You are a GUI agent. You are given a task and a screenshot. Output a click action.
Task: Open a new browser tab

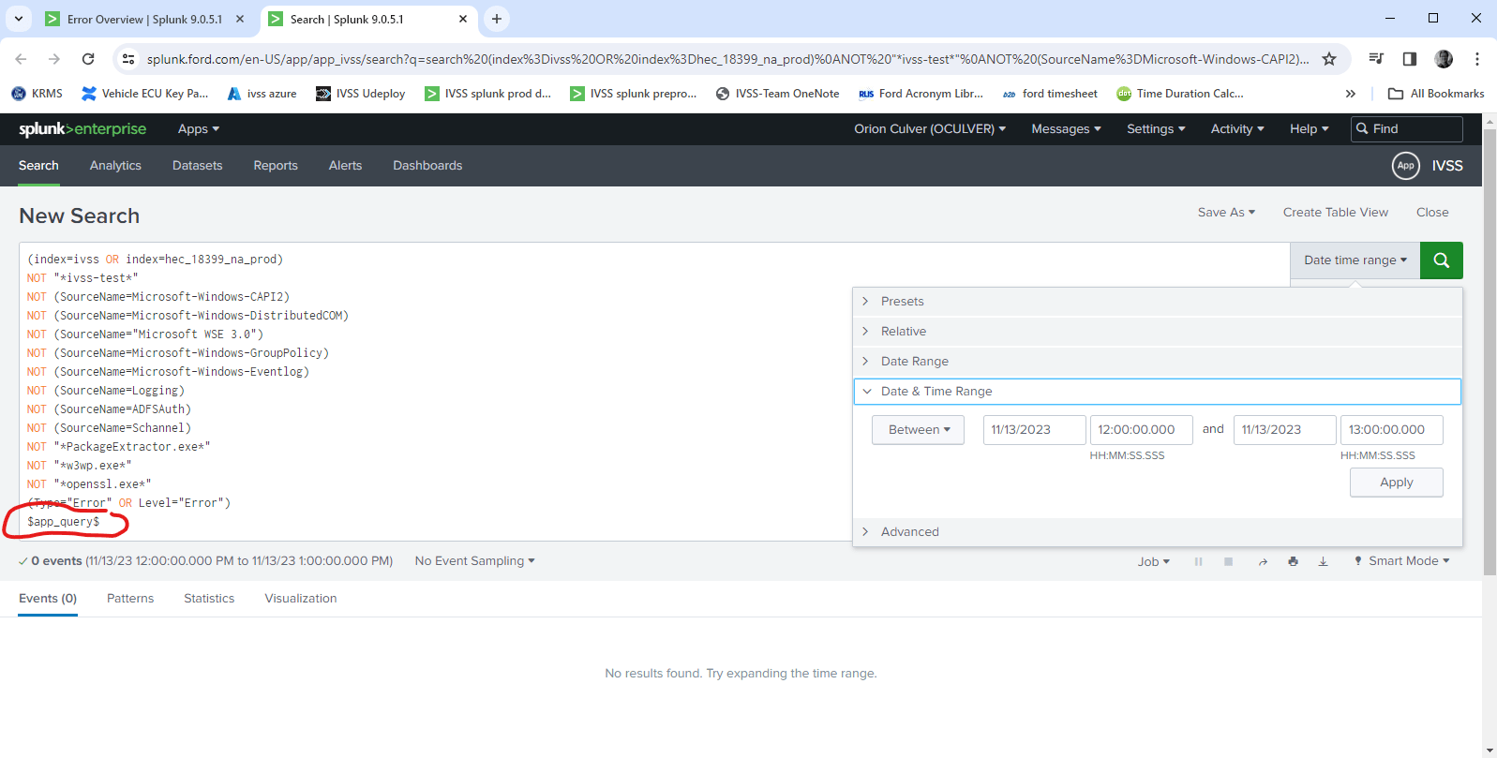[497, 19]
